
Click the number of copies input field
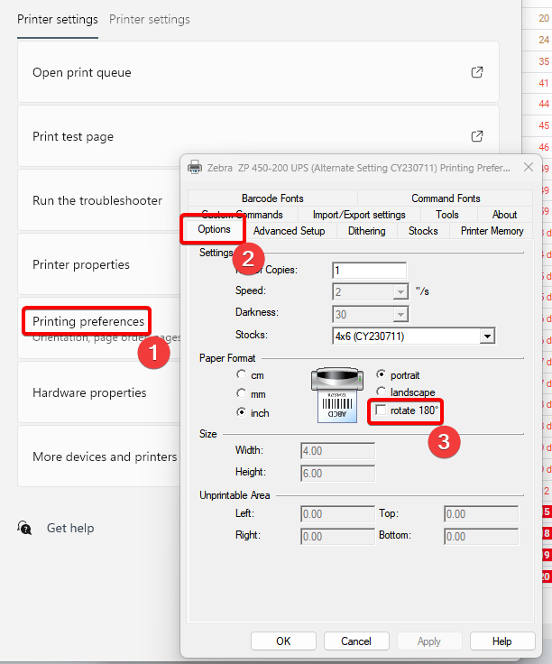[x=368, y=271]
